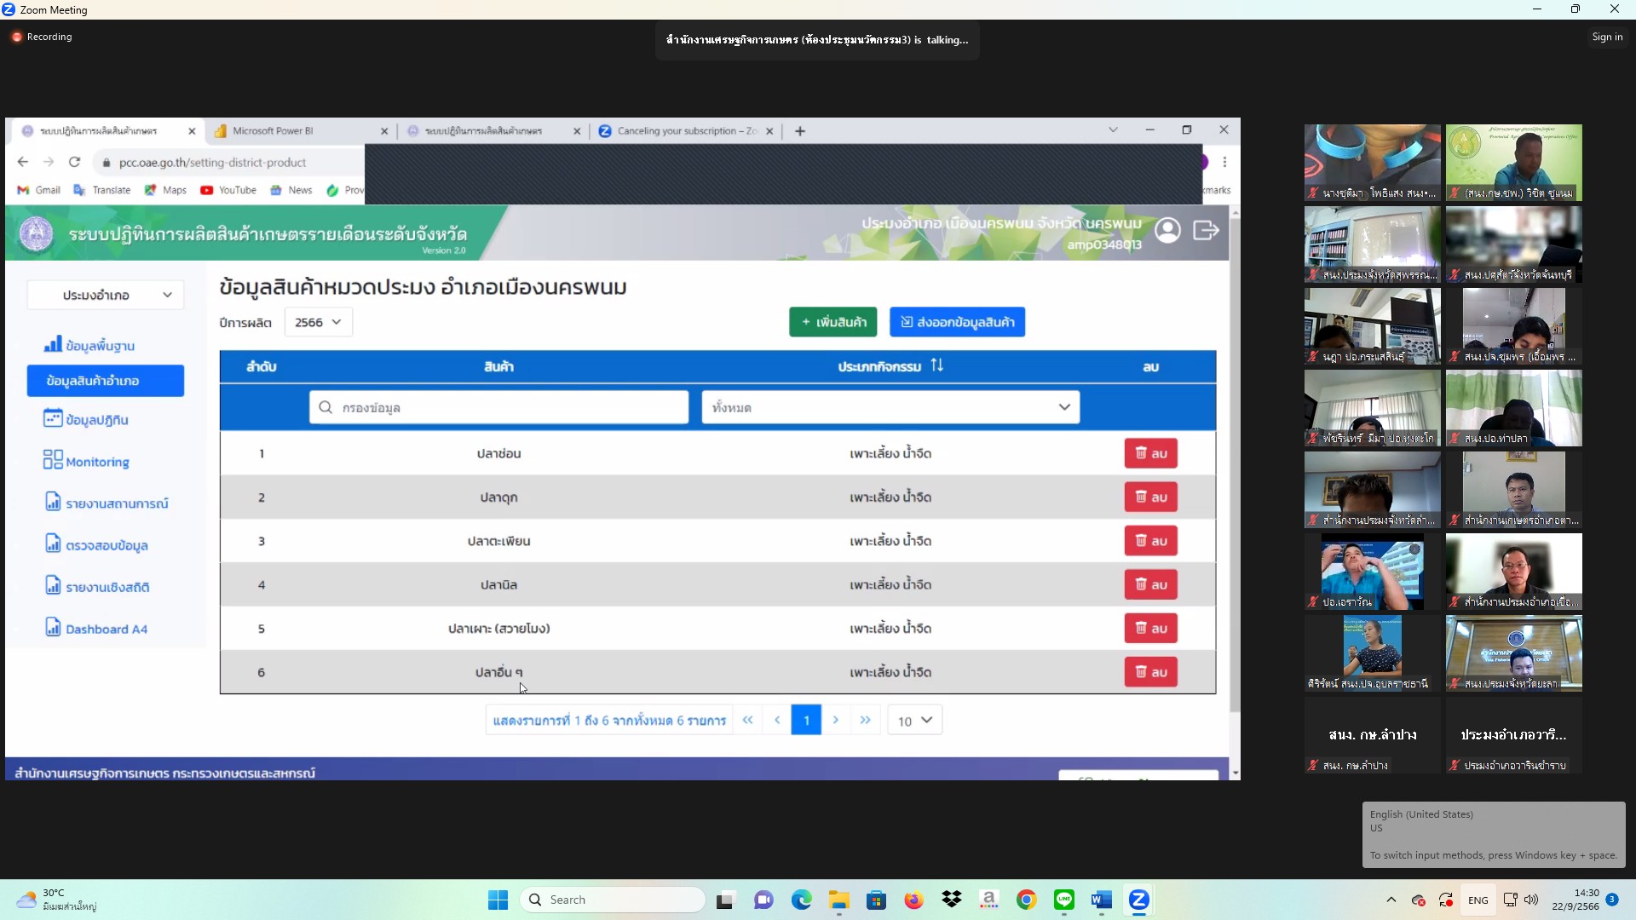The image size is (1636, 920).
Task: Reload the browser page
Action: (x=74, y=162)
